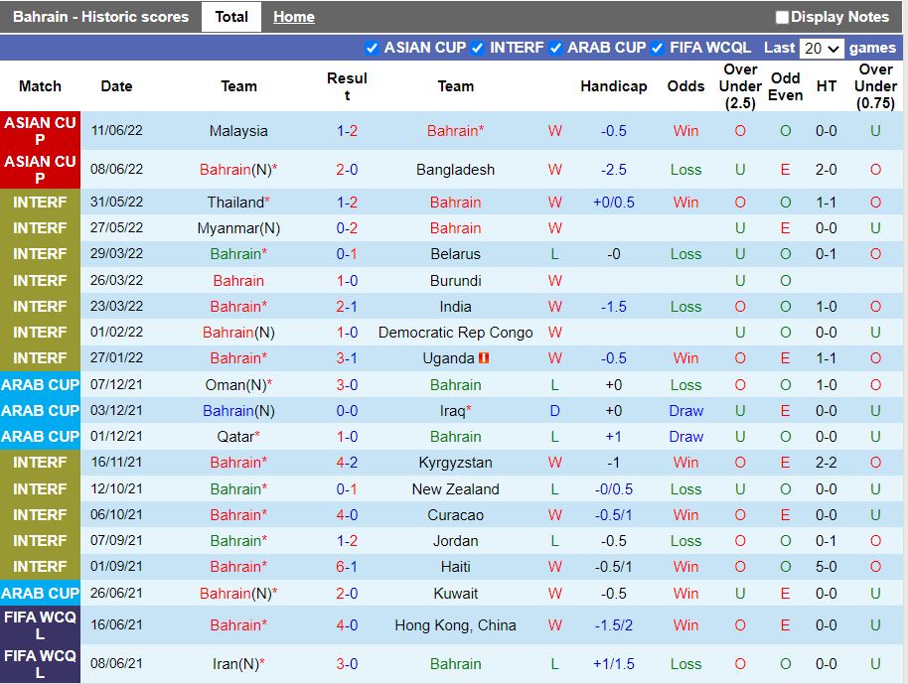Open the Last 20 games dropdown
This screenshot has width=908, height=684.
click(x=822, y=48)
